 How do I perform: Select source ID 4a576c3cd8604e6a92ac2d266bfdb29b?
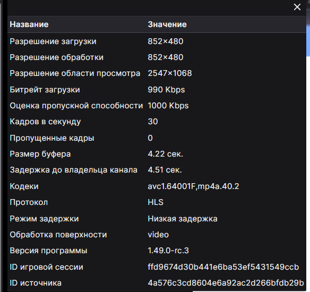click(226, 283)
